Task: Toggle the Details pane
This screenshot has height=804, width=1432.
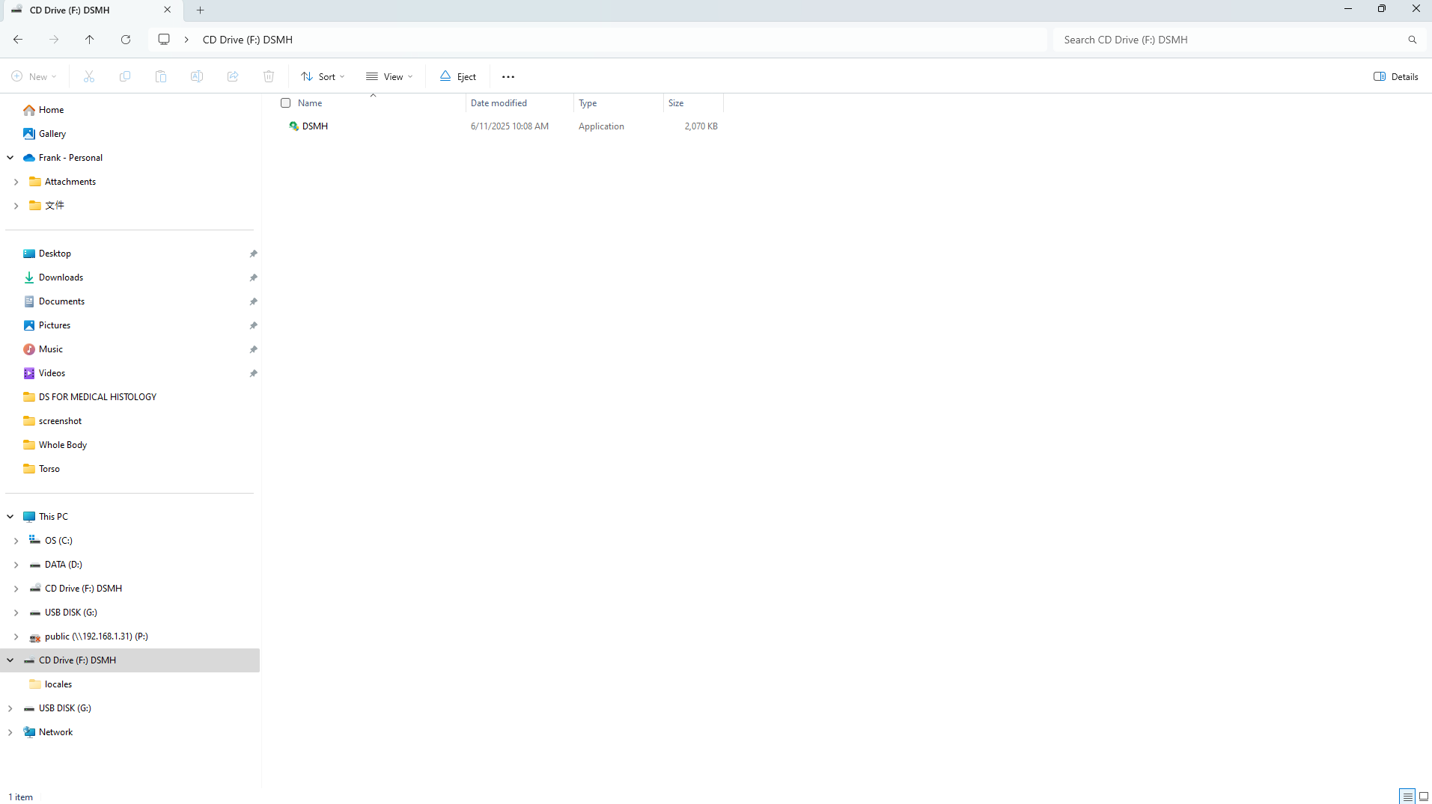Action: (1396, 76)
